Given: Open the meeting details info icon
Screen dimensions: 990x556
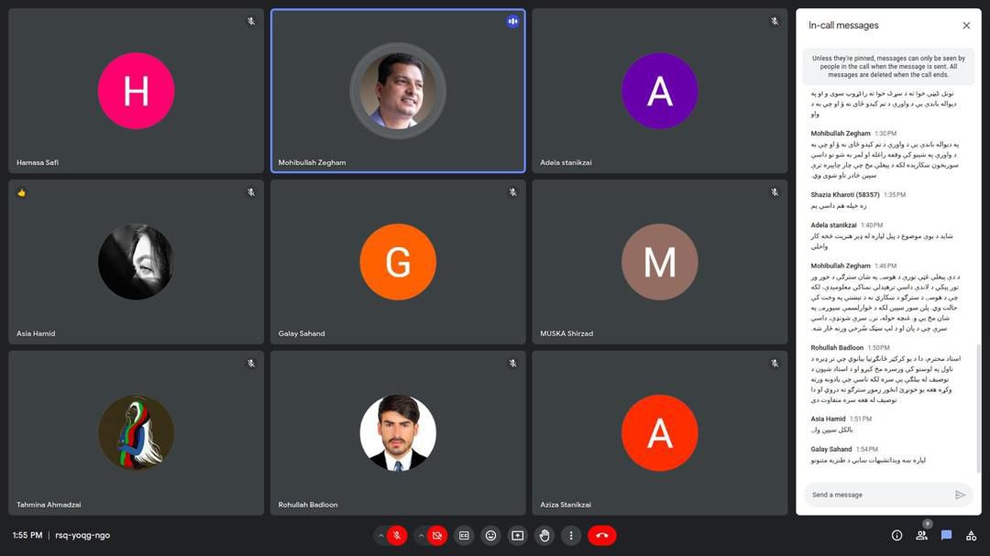Looking at the screenshot, I should point(896,535).
